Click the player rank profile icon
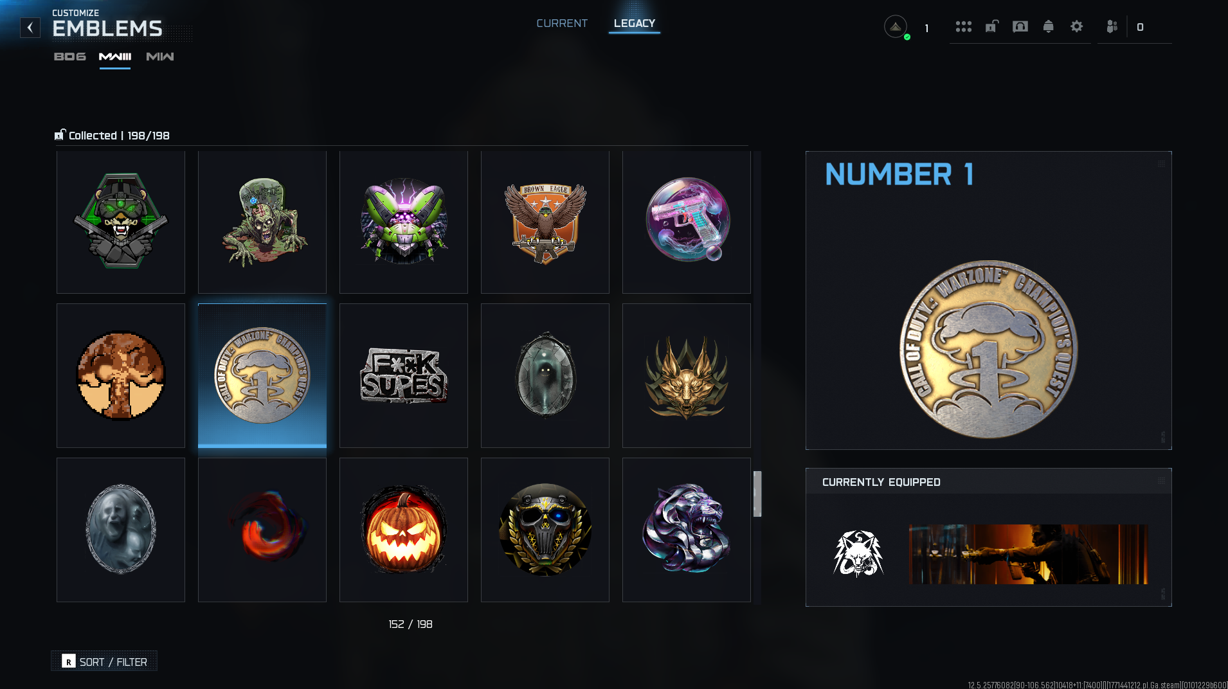This screenshot has width=1228, height=689. point(896,27)
